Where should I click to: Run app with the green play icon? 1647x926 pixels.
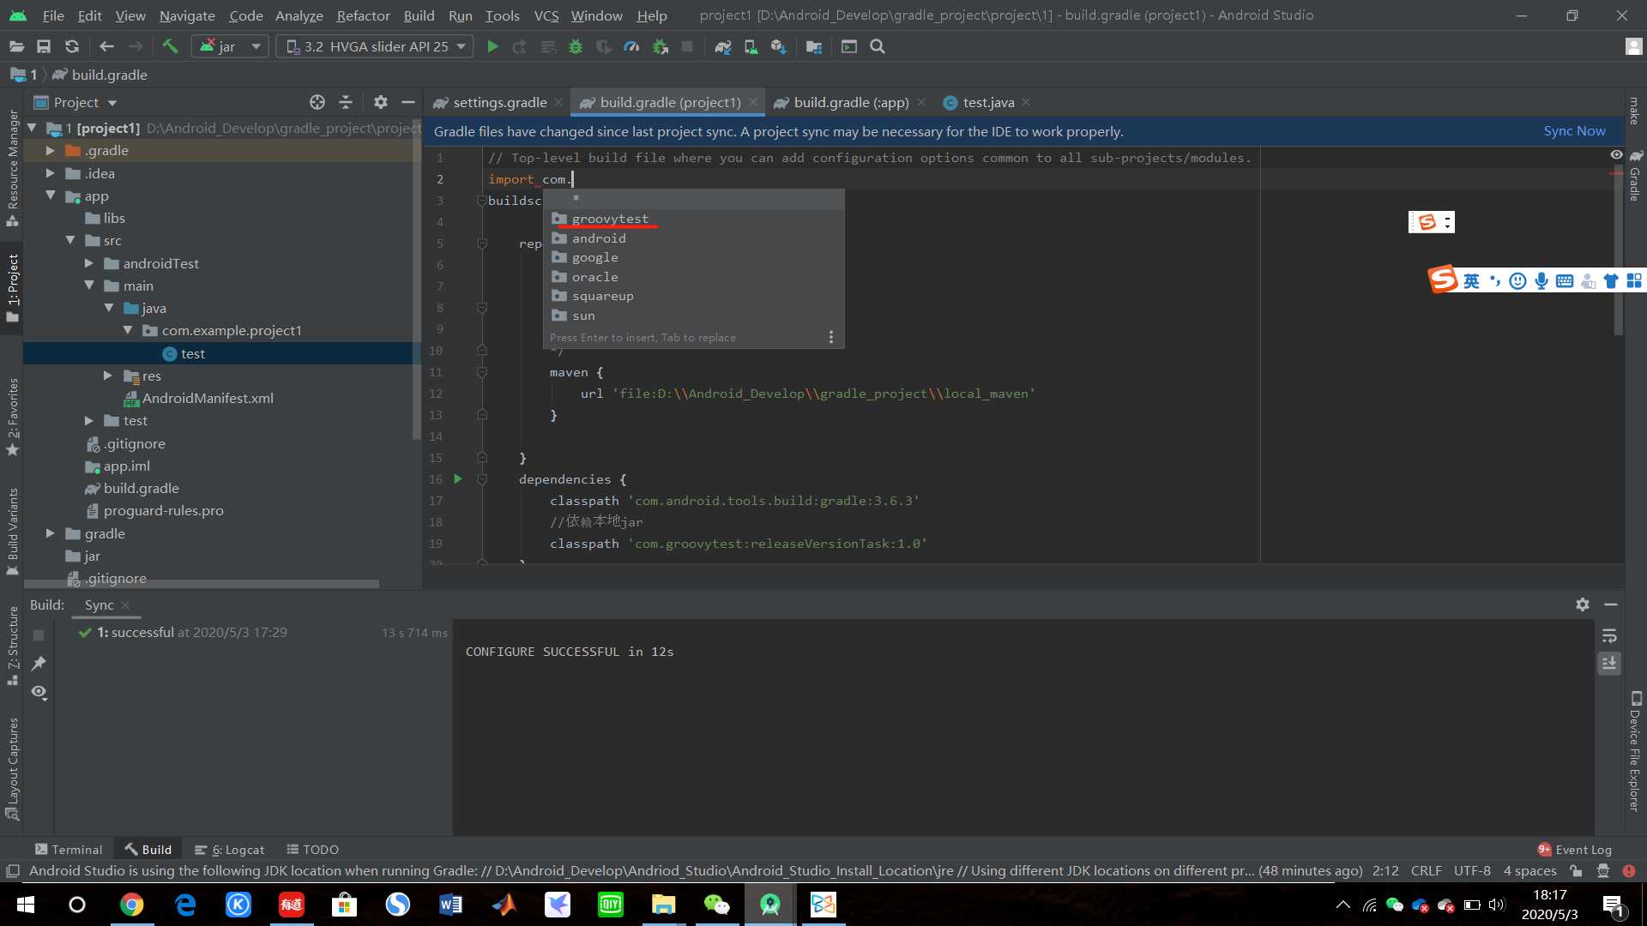coord(492,46)
